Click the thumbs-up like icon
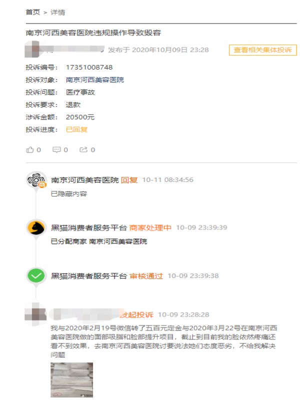Screen dimensions: 300x400 pos(30,149)
